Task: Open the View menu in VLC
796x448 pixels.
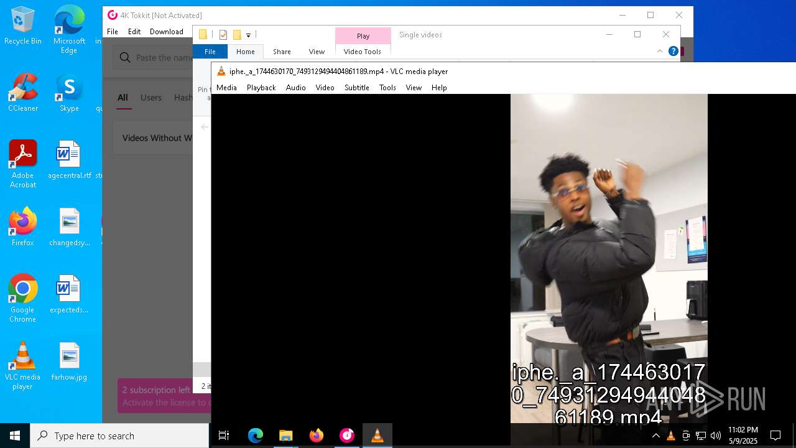Action: [414, 88]
